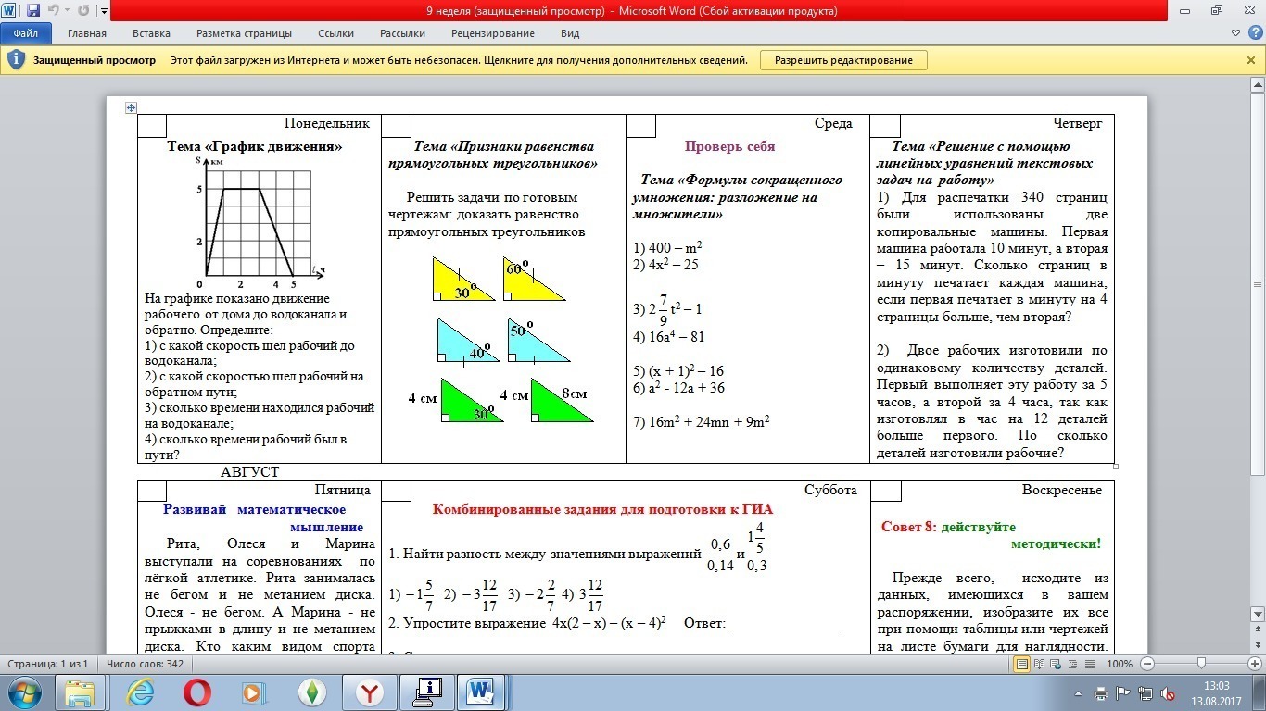Expand the Undo history dropdown arrow
The height and width of the screenshot is (711, 1266).
pos(68,12)
